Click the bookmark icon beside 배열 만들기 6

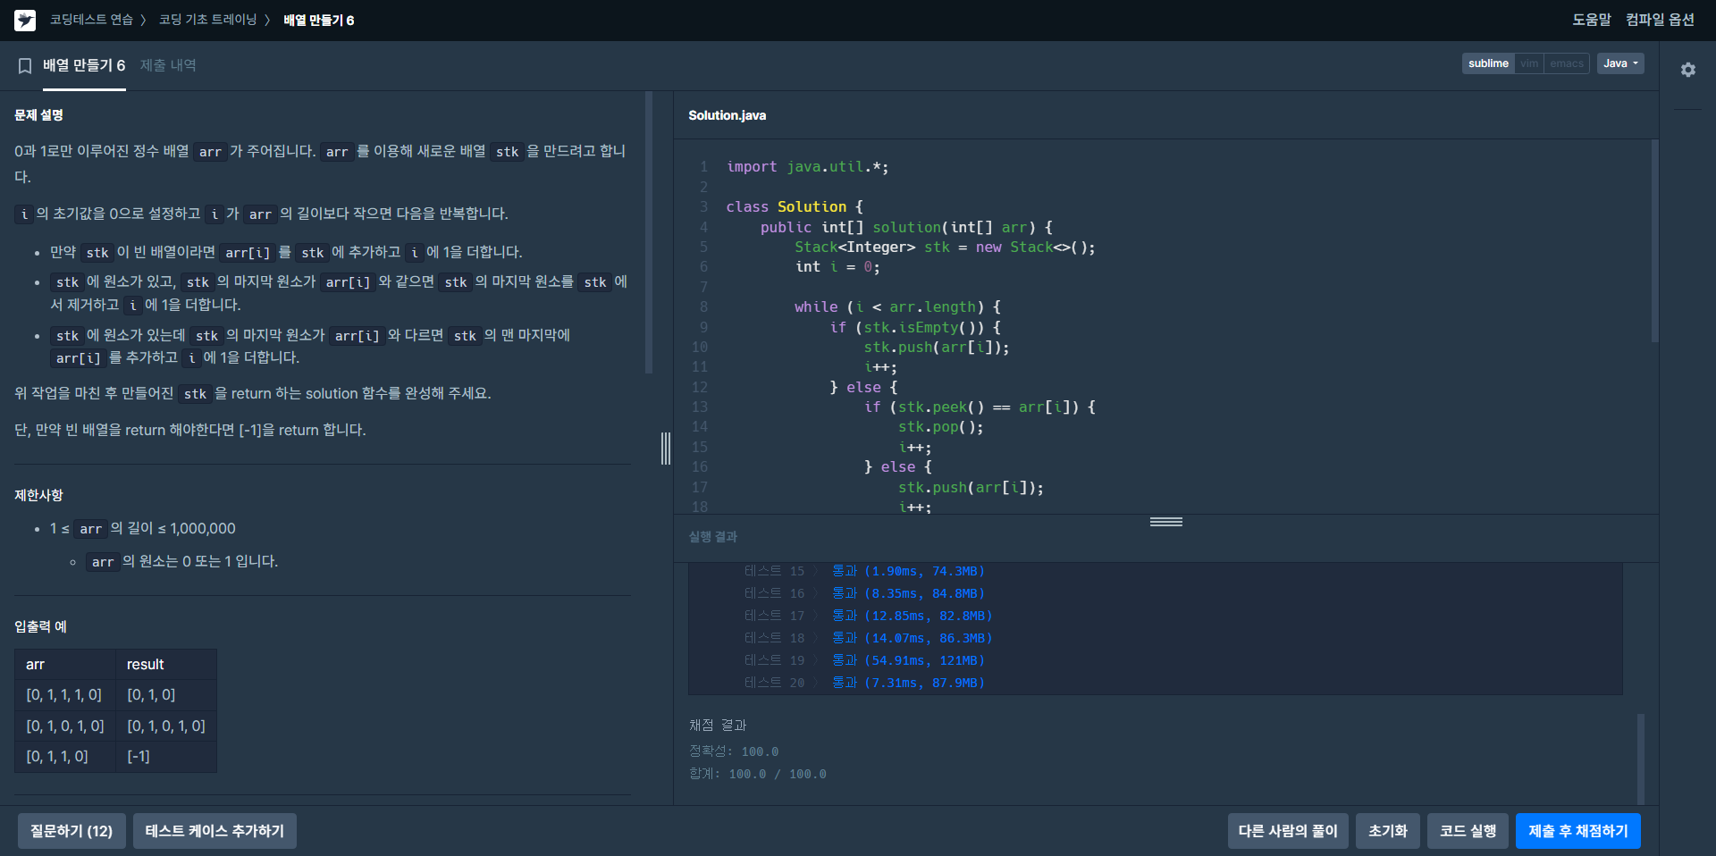coord(25,65)
